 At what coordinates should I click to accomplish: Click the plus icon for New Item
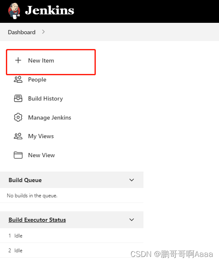pos(18,60)
